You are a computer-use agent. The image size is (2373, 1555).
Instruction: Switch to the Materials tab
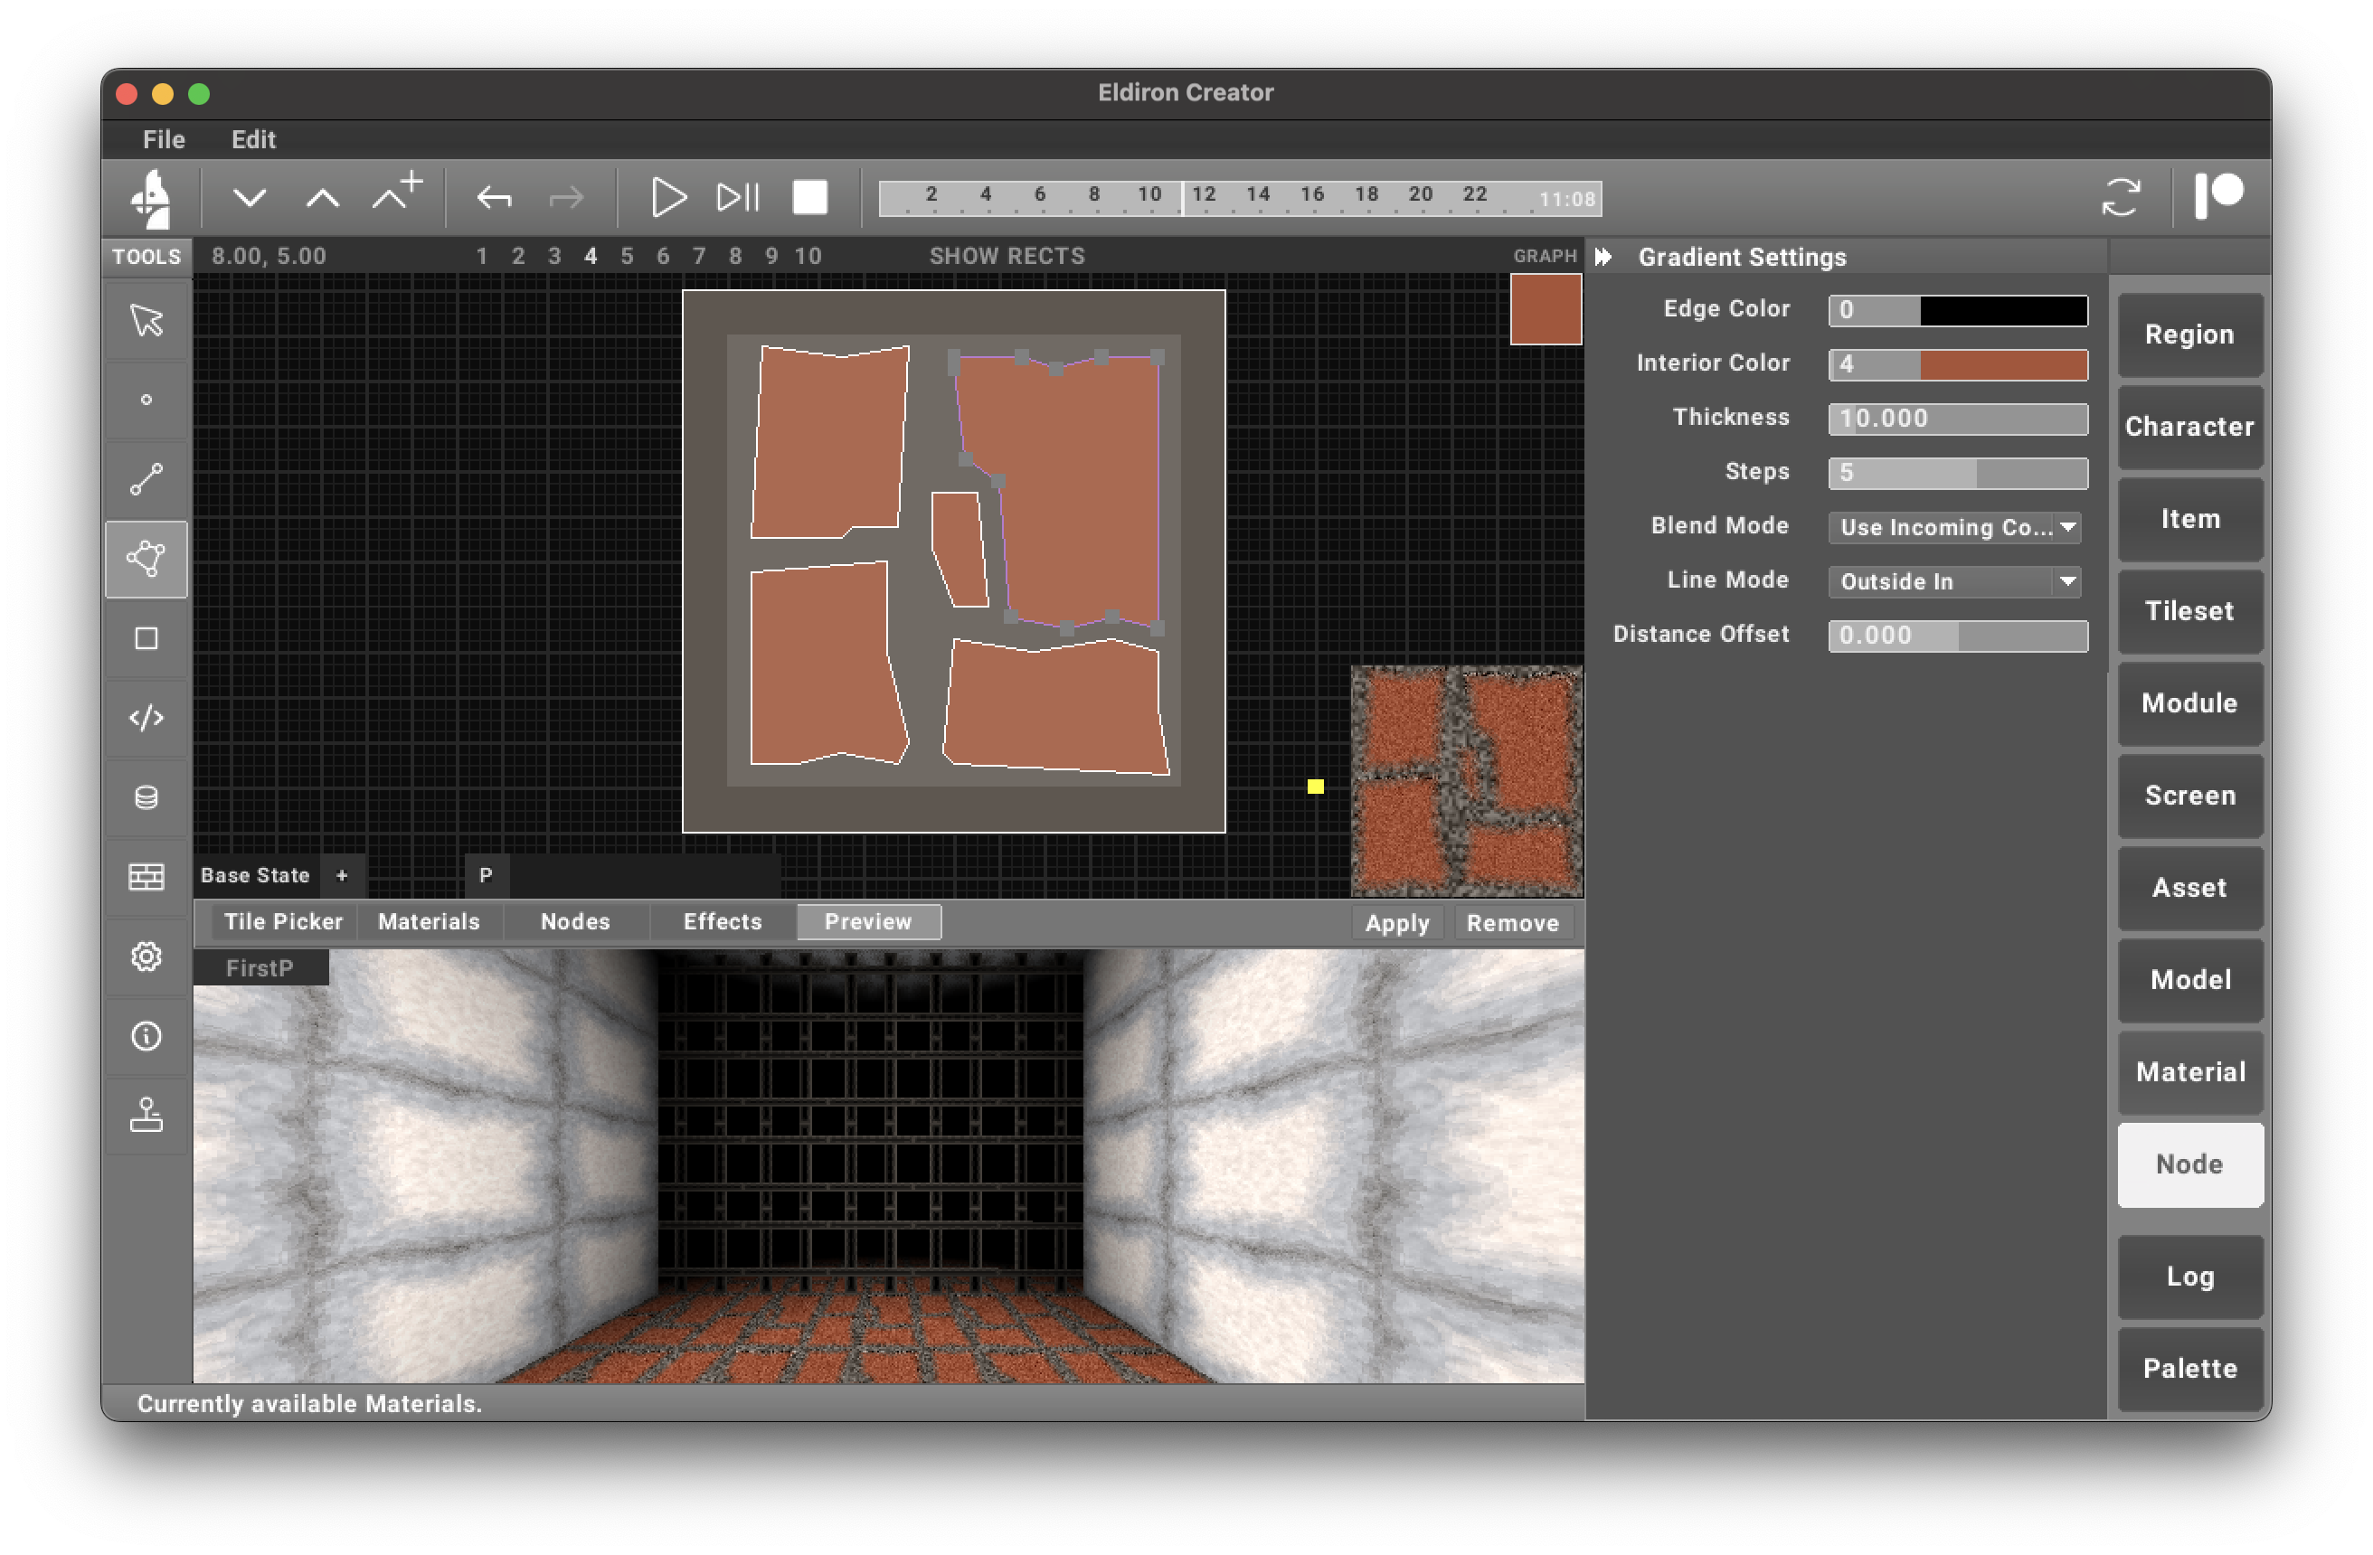[429, 922]
